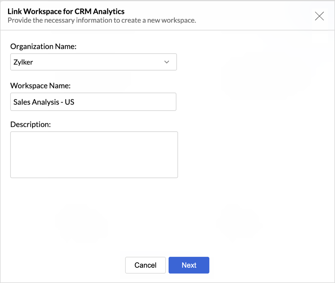Image resolution: width=335 pixels, height=283 pixels.
Task: Proceed with Next to continue workspace creation
Action: (189, 265)
